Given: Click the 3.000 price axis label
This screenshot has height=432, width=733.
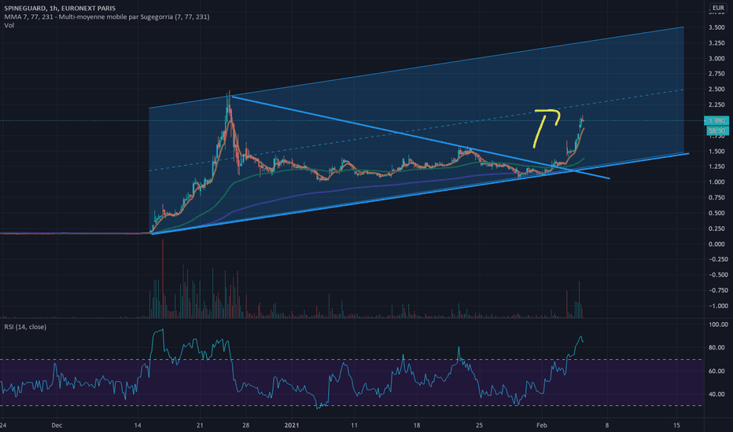Looking at the screenshot, I should tap(716, 58).
